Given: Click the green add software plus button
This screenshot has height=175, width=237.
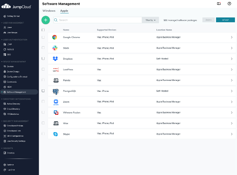Looking at the screenshot, I should coord(46,20).
